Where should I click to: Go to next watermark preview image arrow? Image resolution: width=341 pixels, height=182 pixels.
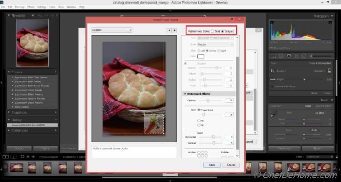(x=174, y=30)
